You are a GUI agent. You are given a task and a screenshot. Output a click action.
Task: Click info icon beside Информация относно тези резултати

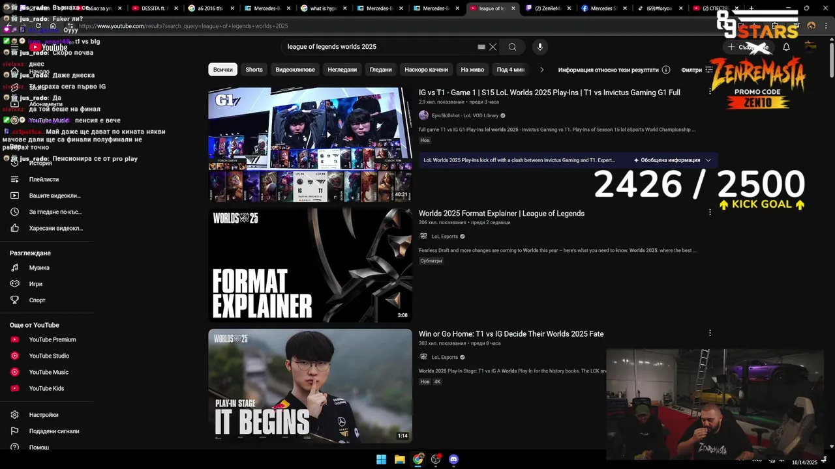click(x=666, y=70)
